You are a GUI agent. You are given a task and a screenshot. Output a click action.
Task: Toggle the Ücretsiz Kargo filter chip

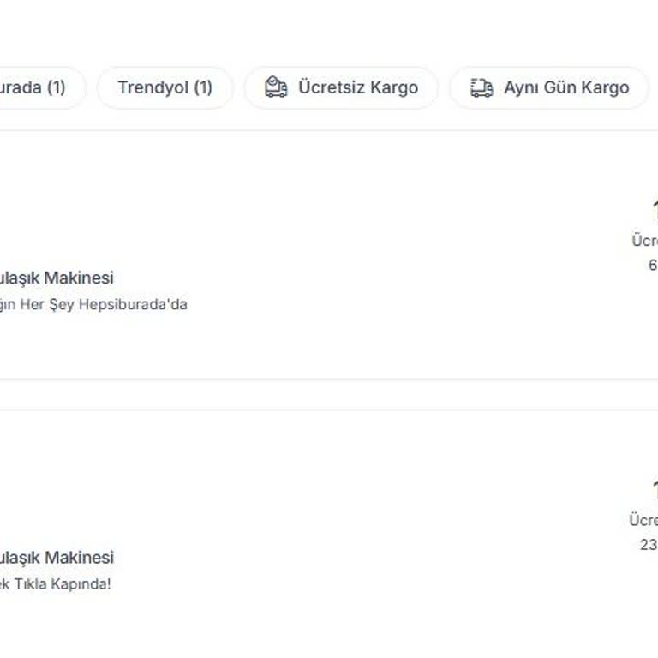(341, 87)
